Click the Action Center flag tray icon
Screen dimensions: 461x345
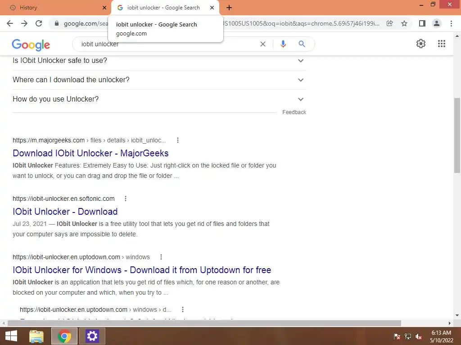397,336
